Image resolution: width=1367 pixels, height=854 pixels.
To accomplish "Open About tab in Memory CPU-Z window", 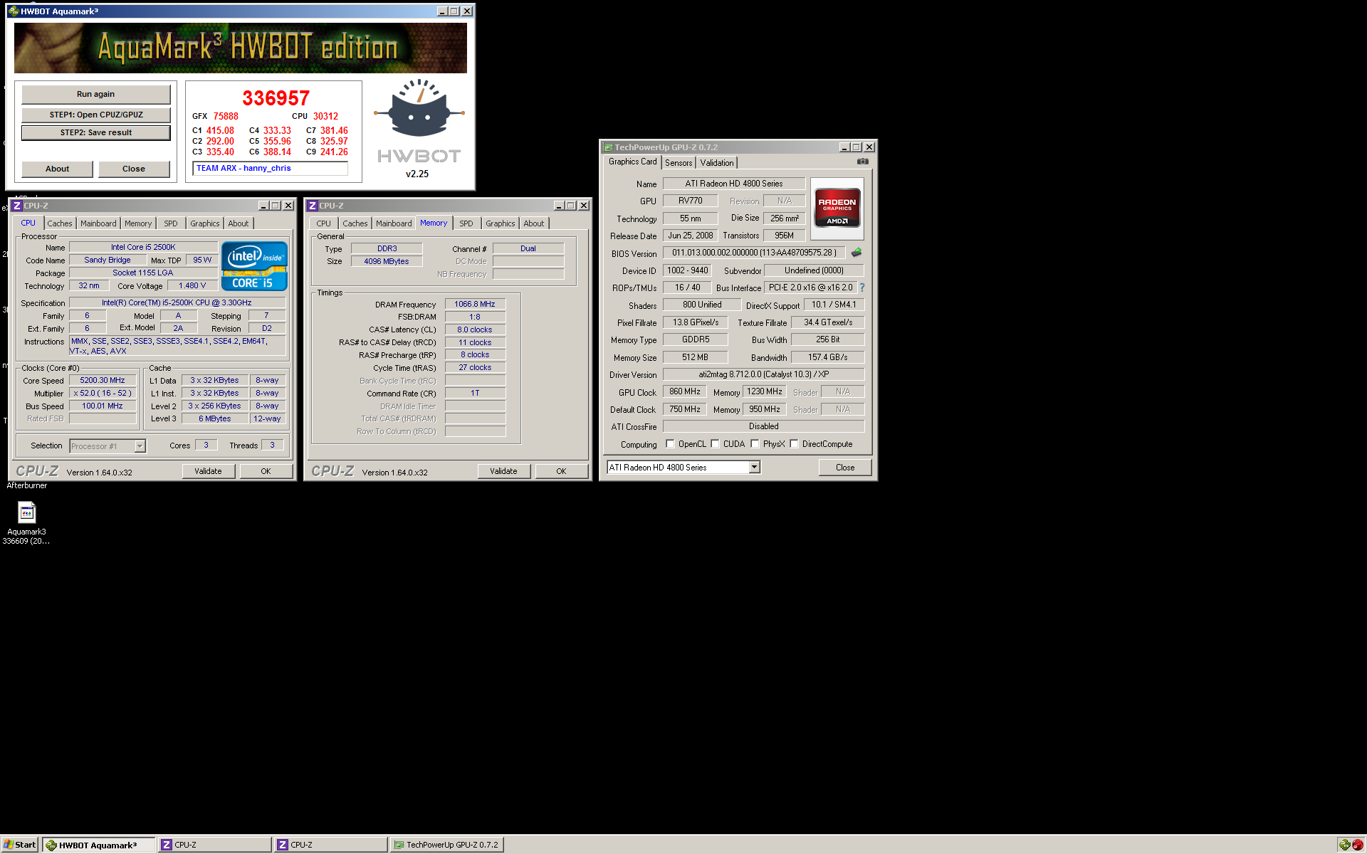I will [534, 223].
